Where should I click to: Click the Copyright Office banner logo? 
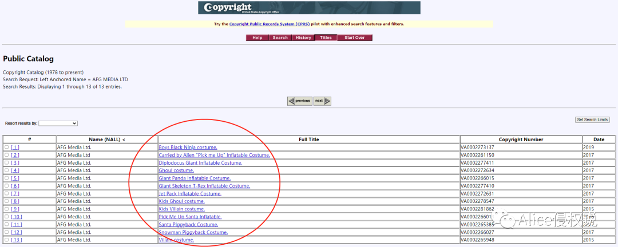(309, 8)
